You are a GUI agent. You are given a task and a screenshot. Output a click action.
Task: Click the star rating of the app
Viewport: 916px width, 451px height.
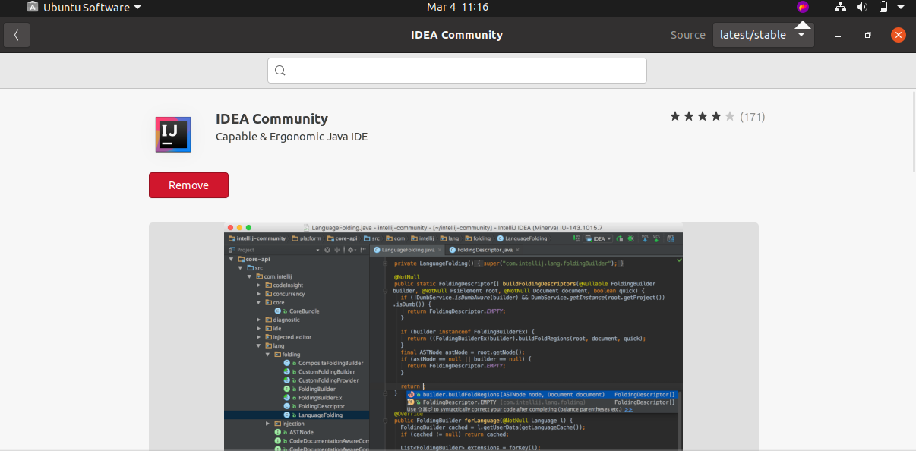703,117
